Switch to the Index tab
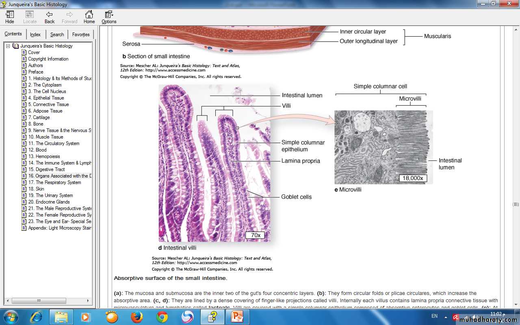Viewport: 520px width, 325px height. [x=35, y=35]
